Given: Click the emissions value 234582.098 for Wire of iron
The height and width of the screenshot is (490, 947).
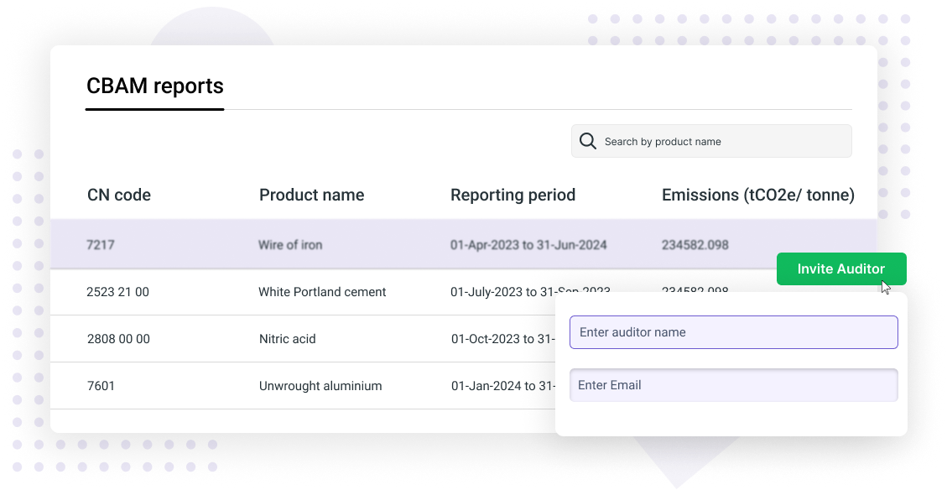Looking at the screenshot, I should [696, 244].
